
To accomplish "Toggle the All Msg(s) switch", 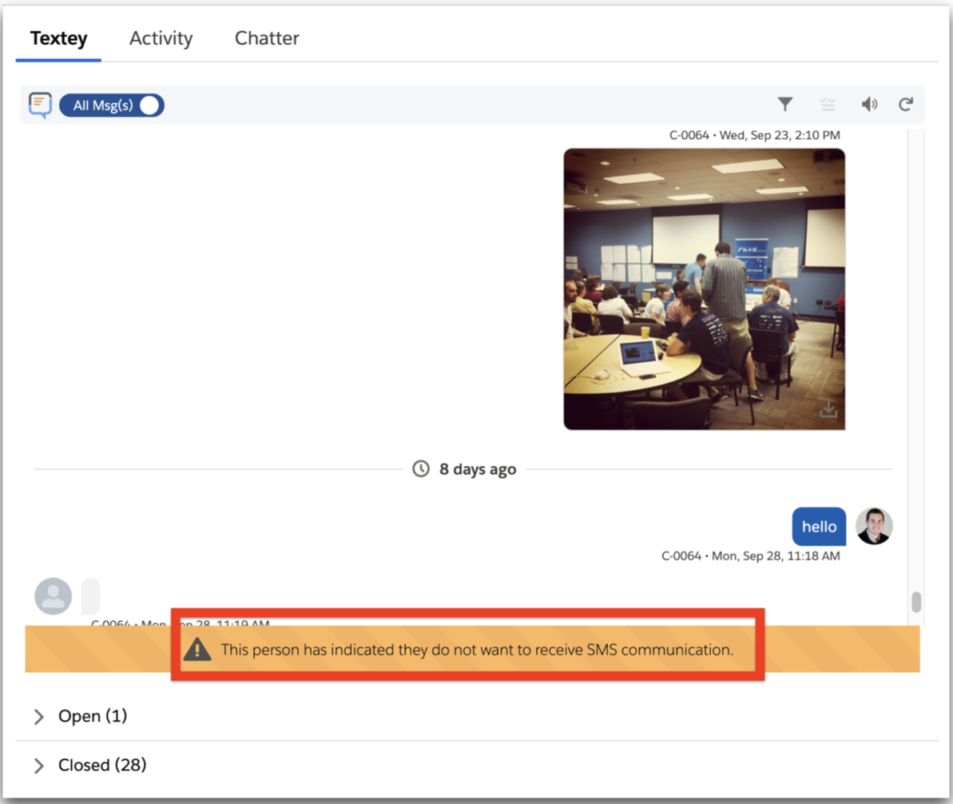I will coord(112,105).
